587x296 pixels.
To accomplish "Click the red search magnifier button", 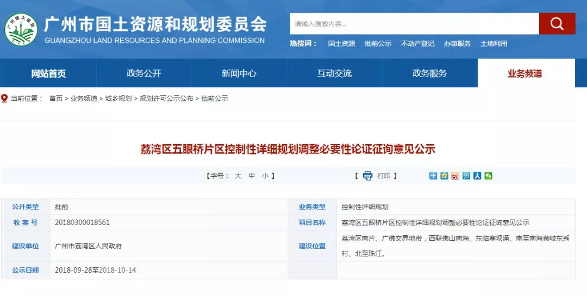I will 557,24.
